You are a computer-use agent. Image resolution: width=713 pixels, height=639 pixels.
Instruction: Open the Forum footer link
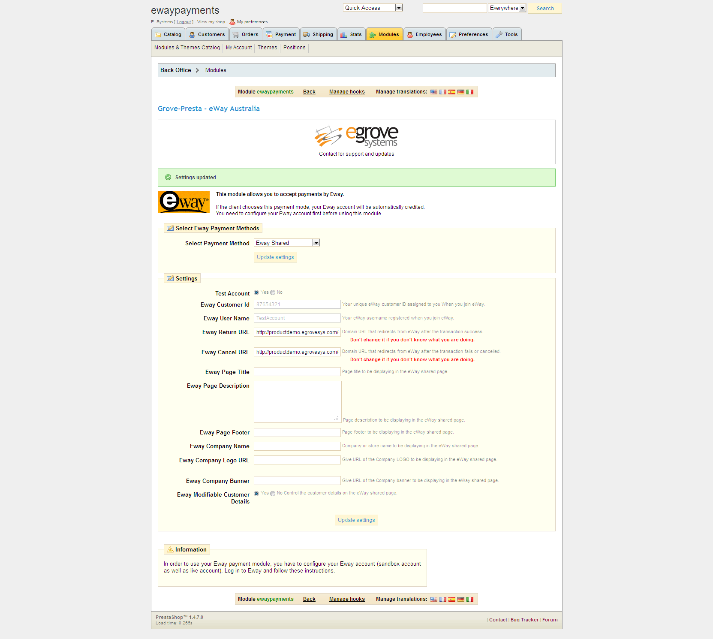[x=550, y=620]
